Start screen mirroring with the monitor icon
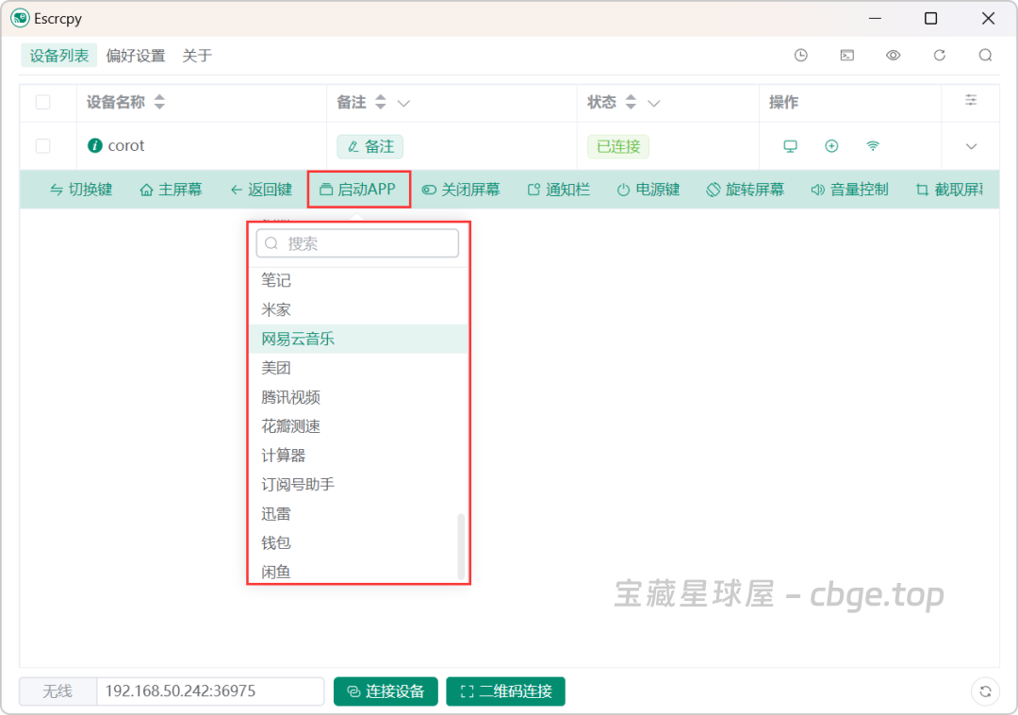 coord(790,146)
